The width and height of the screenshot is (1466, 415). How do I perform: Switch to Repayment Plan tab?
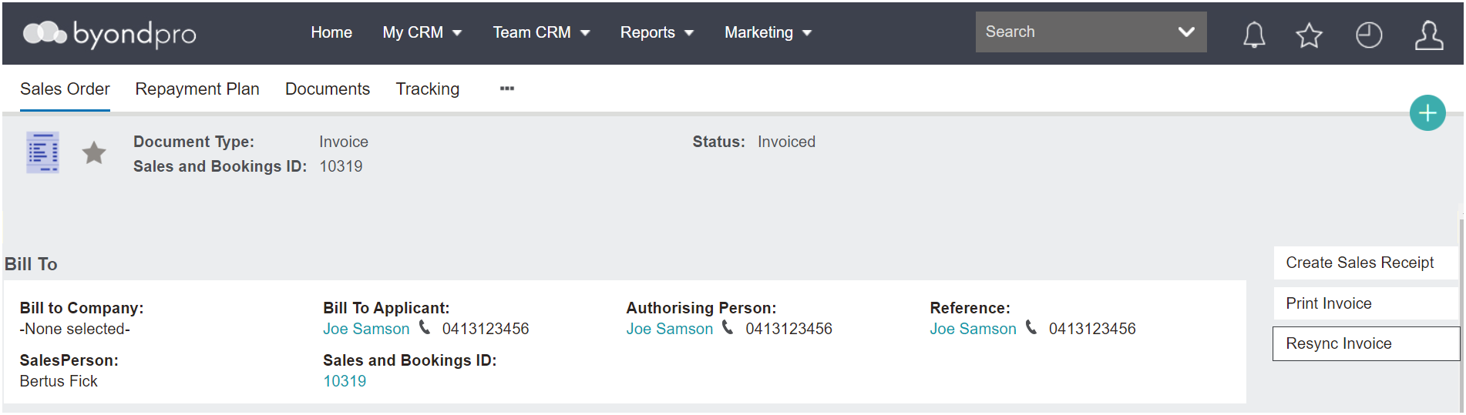197,89
